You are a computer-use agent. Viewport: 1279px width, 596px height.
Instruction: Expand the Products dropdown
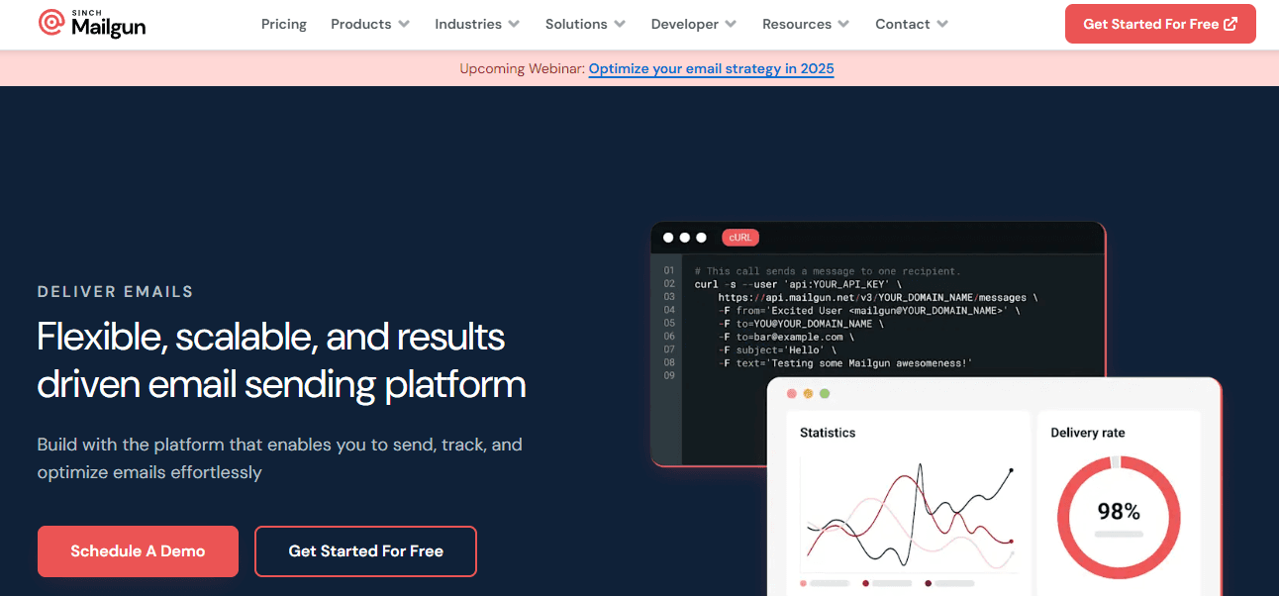(369, 24)
